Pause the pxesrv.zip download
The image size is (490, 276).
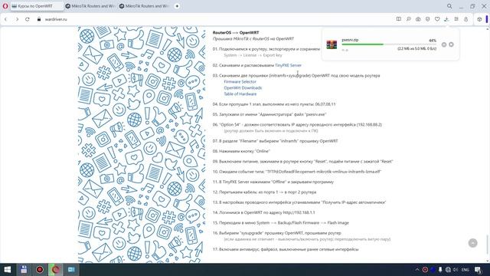point(444,44)
